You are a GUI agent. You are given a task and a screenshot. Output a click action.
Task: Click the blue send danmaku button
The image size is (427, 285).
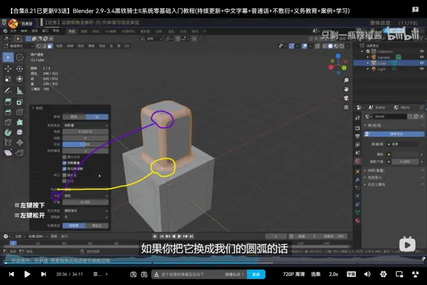tap(256, 275)
